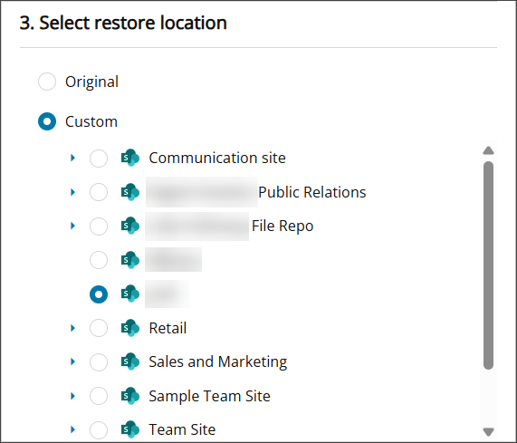
Task: Click the Communication site label
Action: [x=217, y=158]
